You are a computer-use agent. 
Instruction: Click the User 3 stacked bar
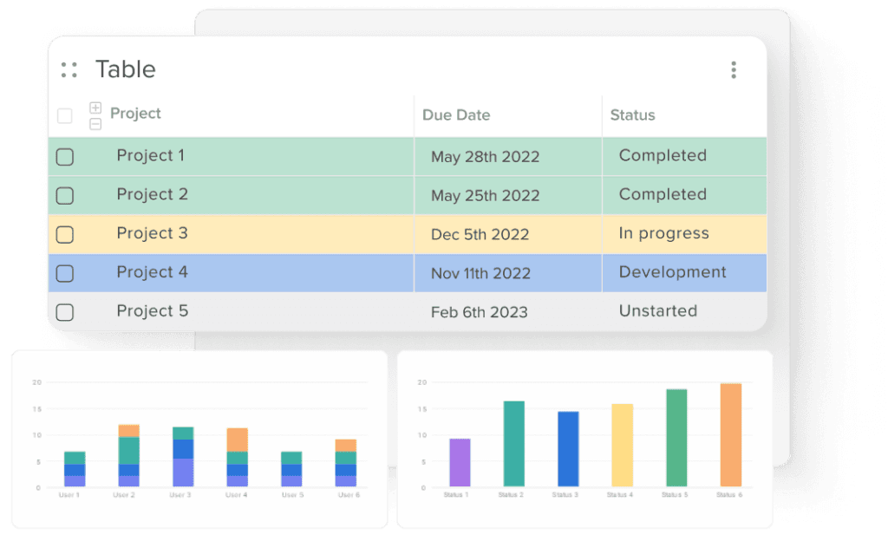coord(183,457)
